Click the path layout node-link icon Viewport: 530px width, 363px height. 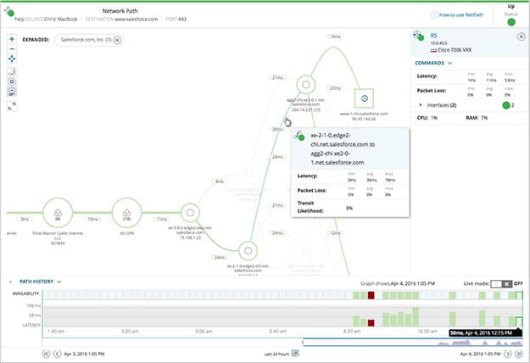(x=12, y=71)
